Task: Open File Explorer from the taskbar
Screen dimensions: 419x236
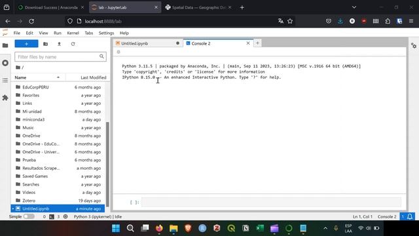Action: [173, 228]
